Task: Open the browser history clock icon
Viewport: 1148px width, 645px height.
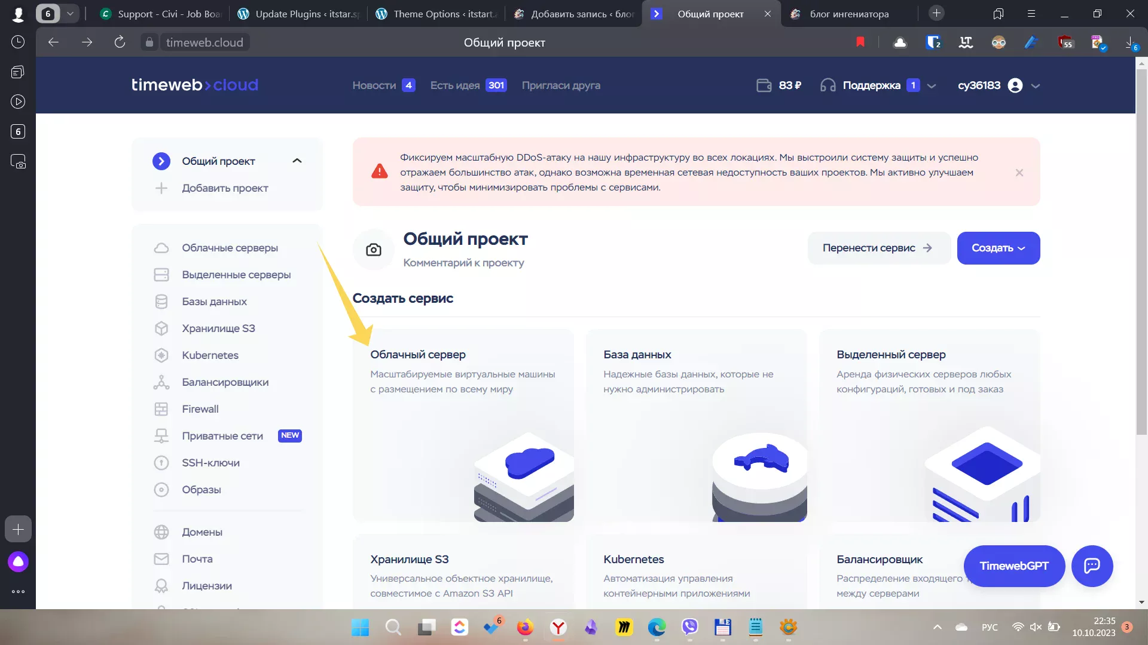Action: [18, 42]
